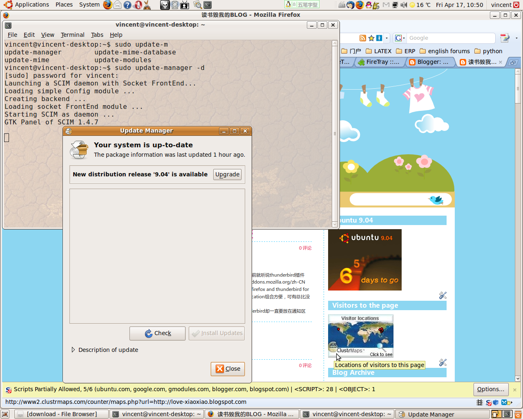Open the 门户 bookmarks folder
This screenshot has width=523, height=419.
[x=351, y=51]
